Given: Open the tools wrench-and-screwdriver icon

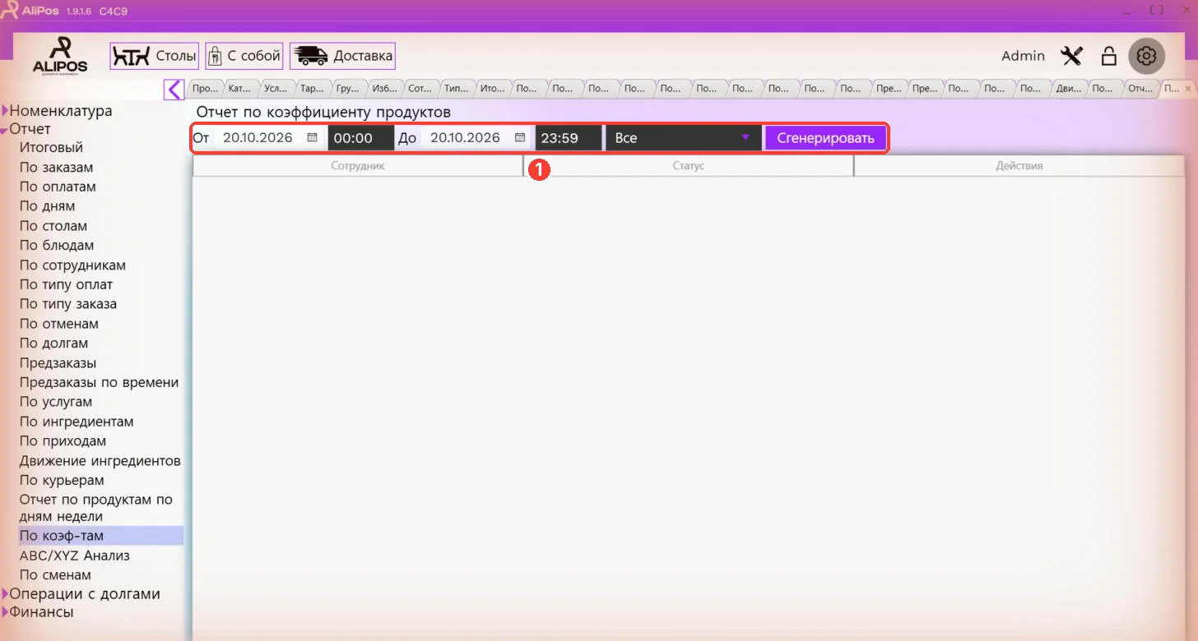Looking at the screenshot, I should (x=1072, y=56).
